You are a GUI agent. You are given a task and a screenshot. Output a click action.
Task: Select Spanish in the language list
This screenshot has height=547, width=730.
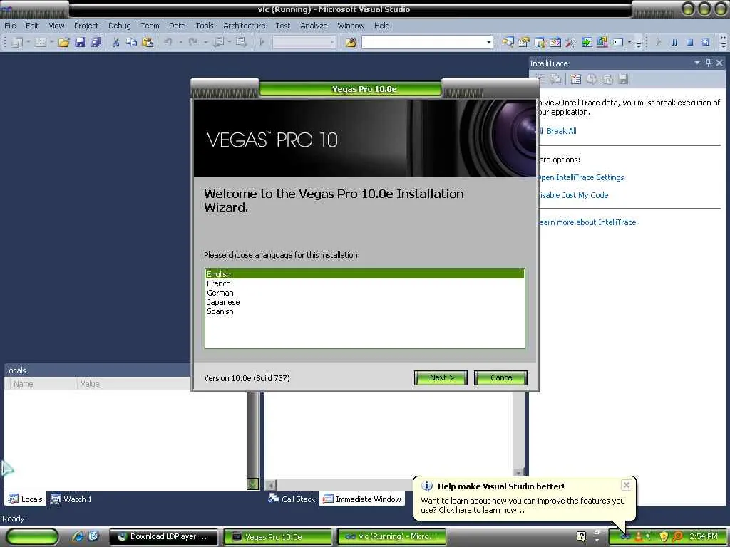(x=365, y=311)
